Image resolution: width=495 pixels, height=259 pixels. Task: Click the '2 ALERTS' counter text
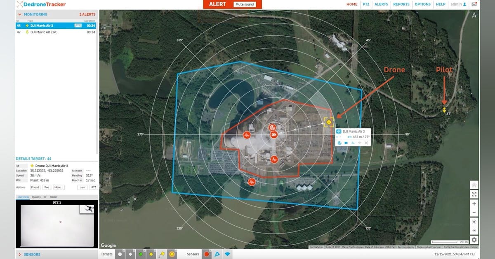(x=87, y=14)
